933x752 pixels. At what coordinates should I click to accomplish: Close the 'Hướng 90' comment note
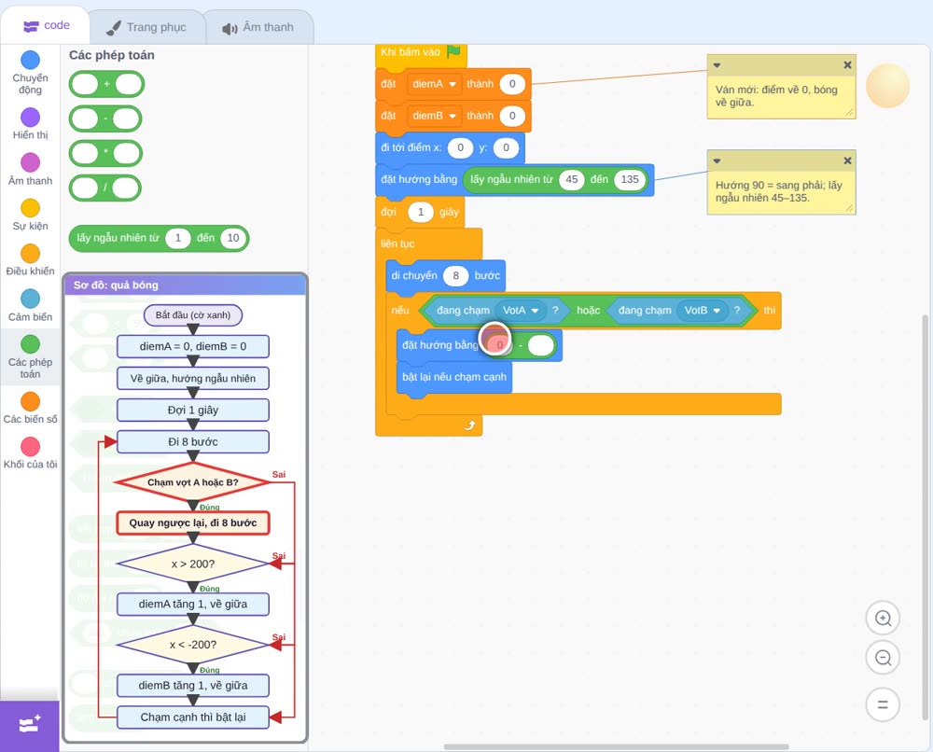pyautogui.click(x=847, y=160)
